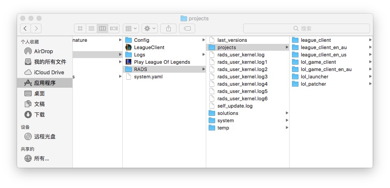
Task: Select the league_client_en_us folder
Action: [331, 55]
